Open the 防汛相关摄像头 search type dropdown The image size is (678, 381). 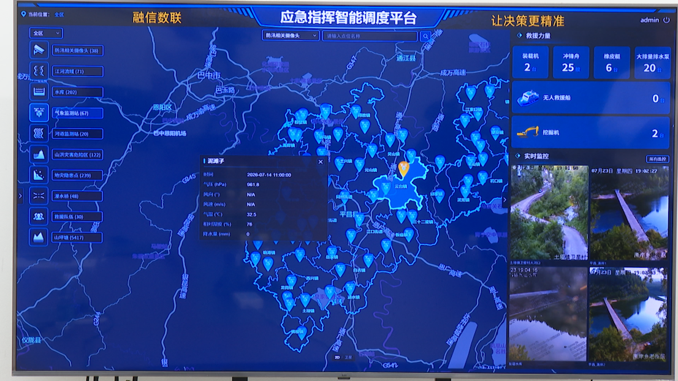click(x=291, y=36)
